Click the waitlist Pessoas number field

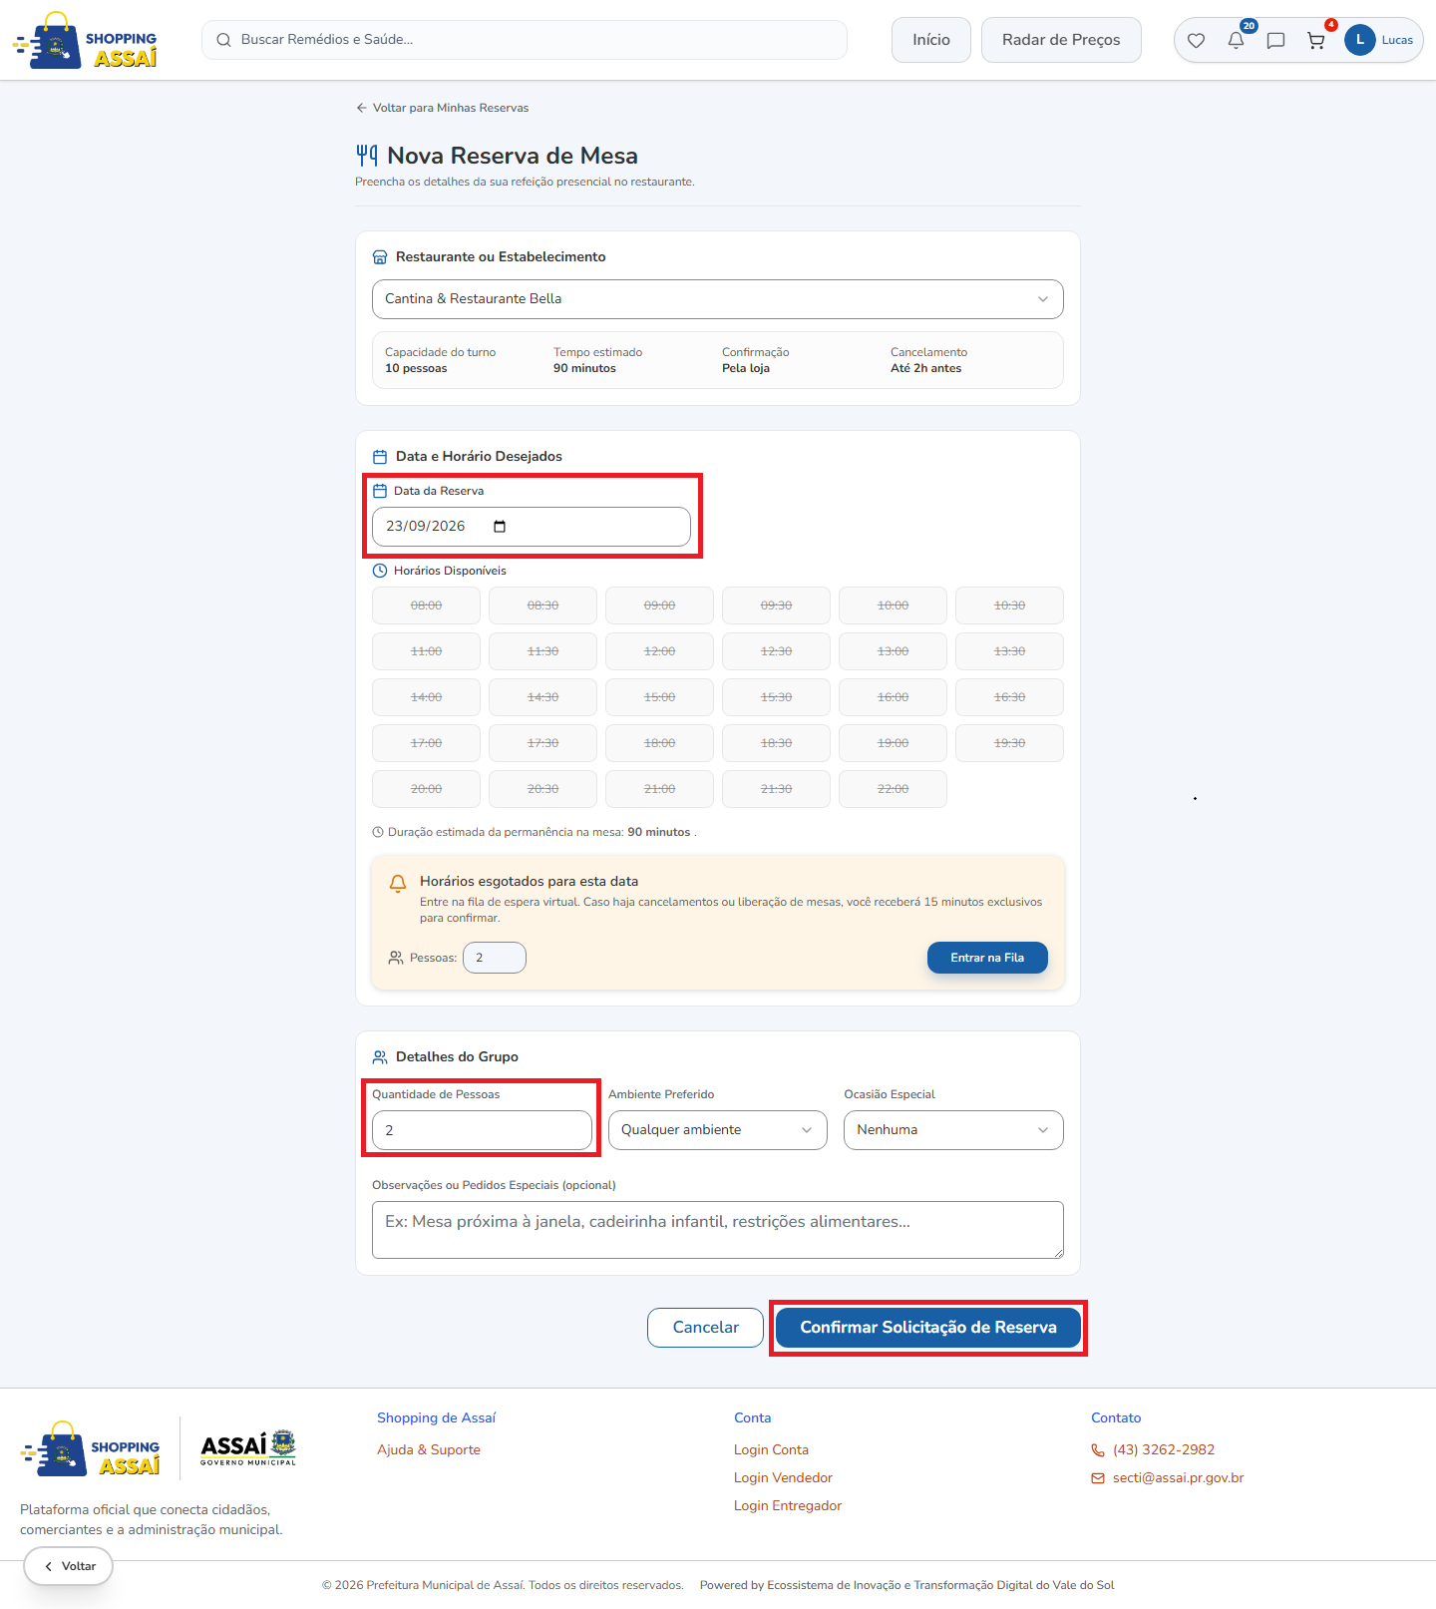tap(495, 958)
